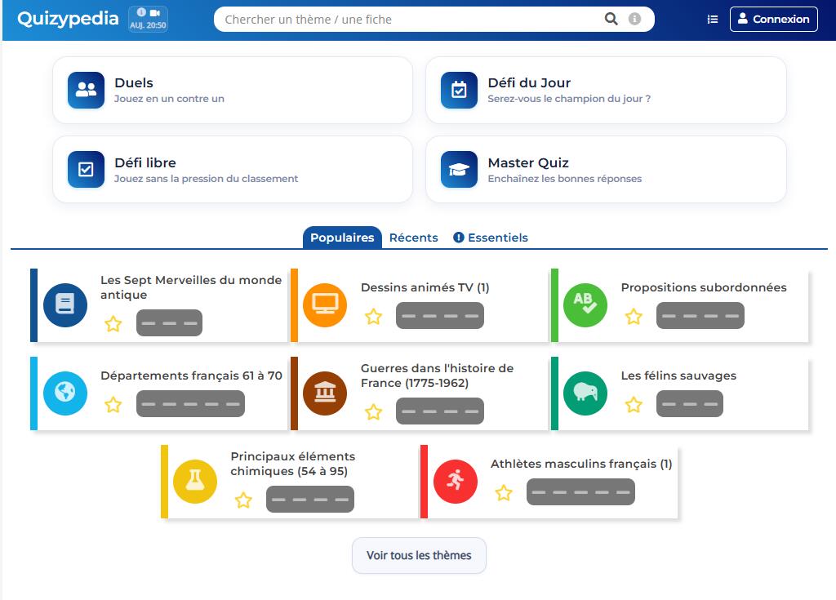
Task: Toggle the star for Principaux éléments chimiques
Action: click(x=243, y=500)
